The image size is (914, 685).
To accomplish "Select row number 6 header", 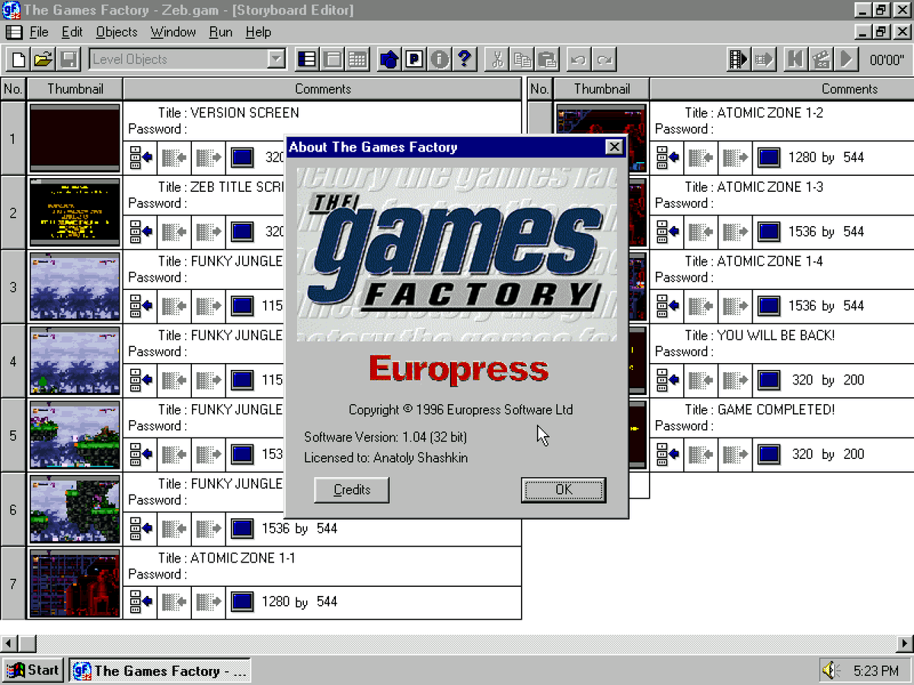I will click(13, 510).
